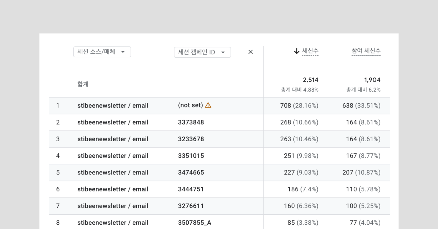
Task: Open the 세션 캠페인 ID dimension dropdown
Action: coord(203,52)
